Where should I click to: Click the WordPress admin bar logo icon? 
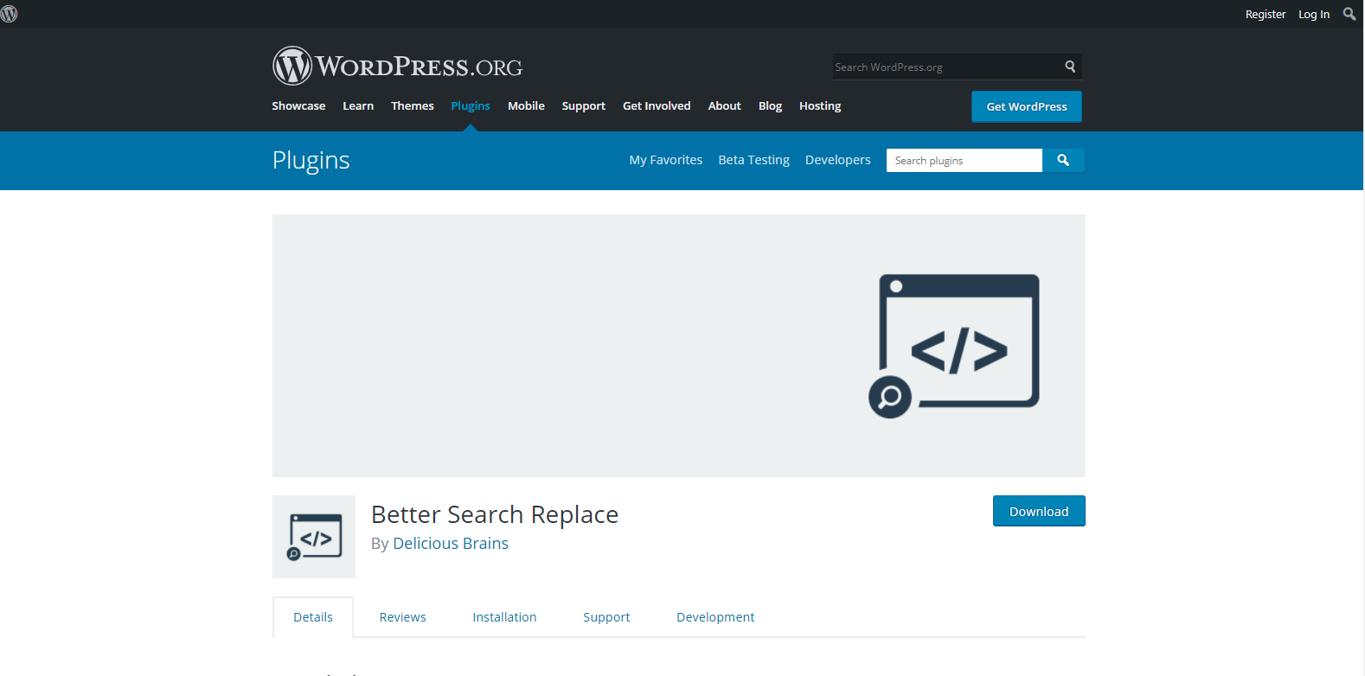10,14
